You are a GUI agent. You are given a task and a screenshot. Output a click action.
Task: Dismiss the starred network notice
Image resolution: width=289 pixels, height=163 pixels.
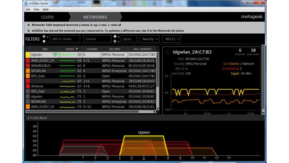pyautogui.click(x=28, y=31)
